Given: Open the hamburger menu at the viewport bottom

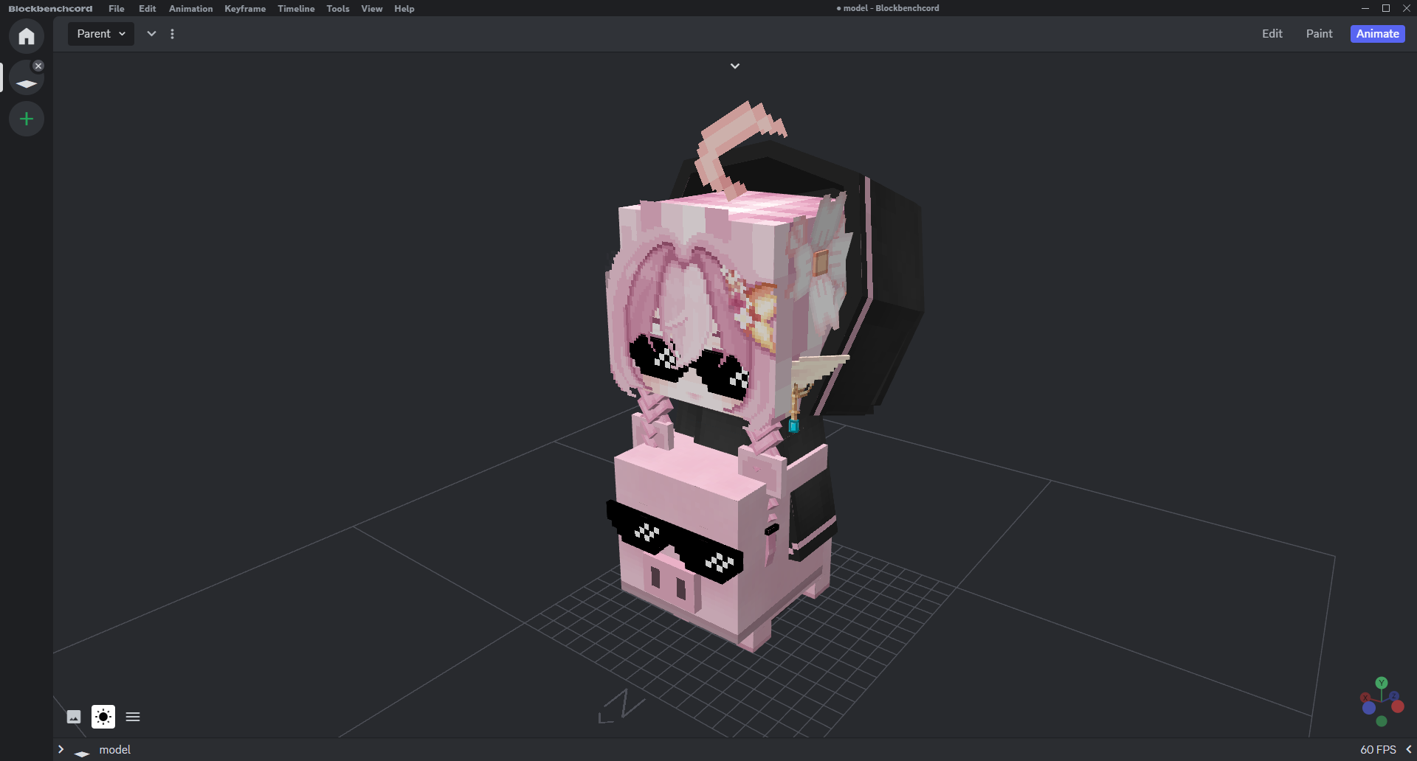Looking at the screenshot, I should click(x=133, y=717).
